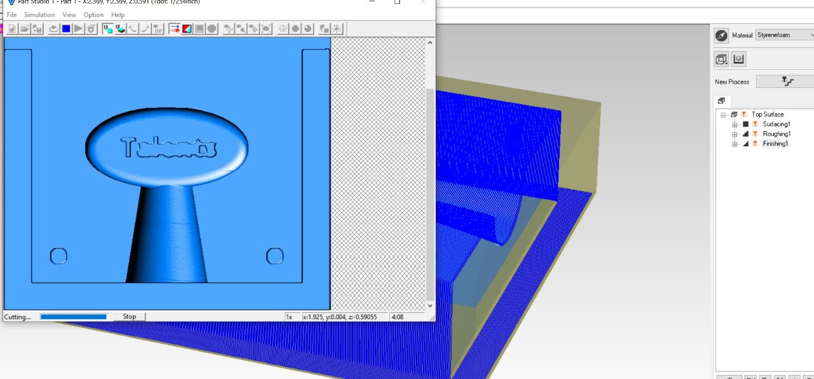This screenshot has width=814, height=379.
Task: Click the Save toolbar icon
Action: [37, 29]
